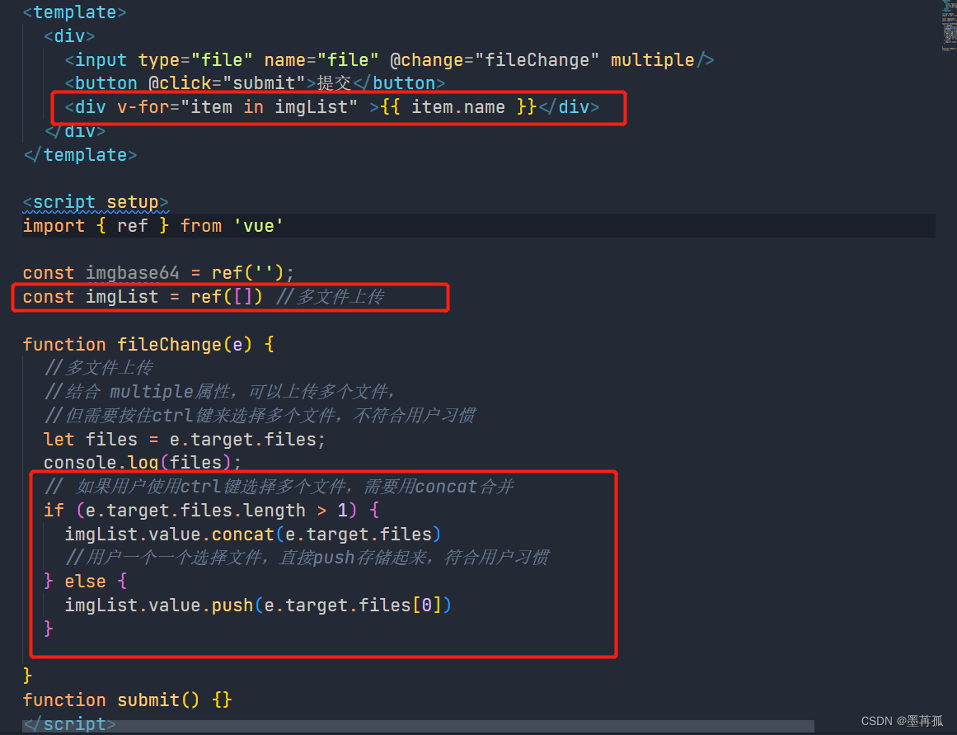Viewport: 957px width, 735px height.
Task: Click the horizontal scrollbar at the editor bottom
Action: point(418,726)
